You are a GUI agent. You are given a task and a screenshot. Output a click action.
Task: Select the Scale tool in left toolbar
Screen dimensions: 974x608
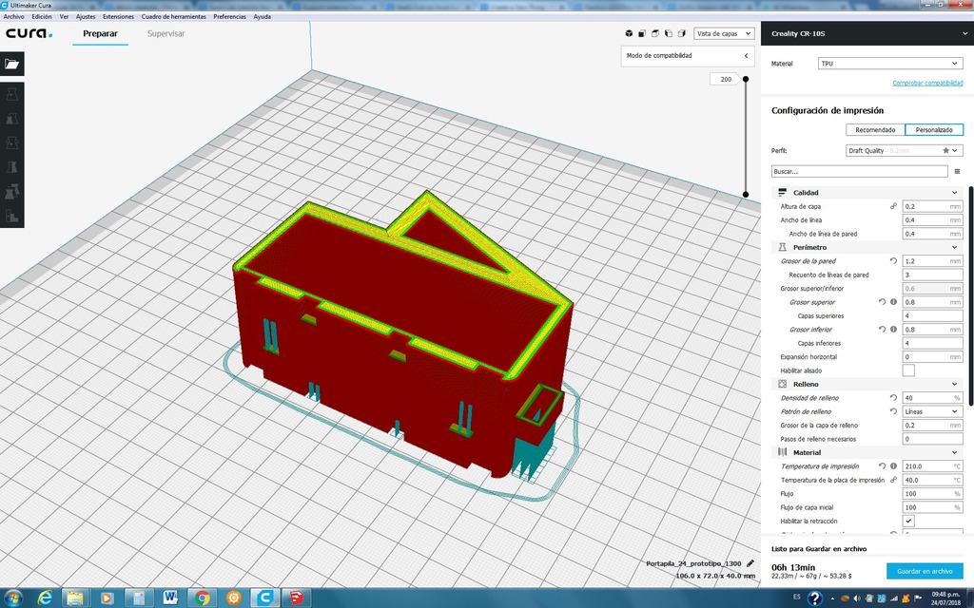11,120
